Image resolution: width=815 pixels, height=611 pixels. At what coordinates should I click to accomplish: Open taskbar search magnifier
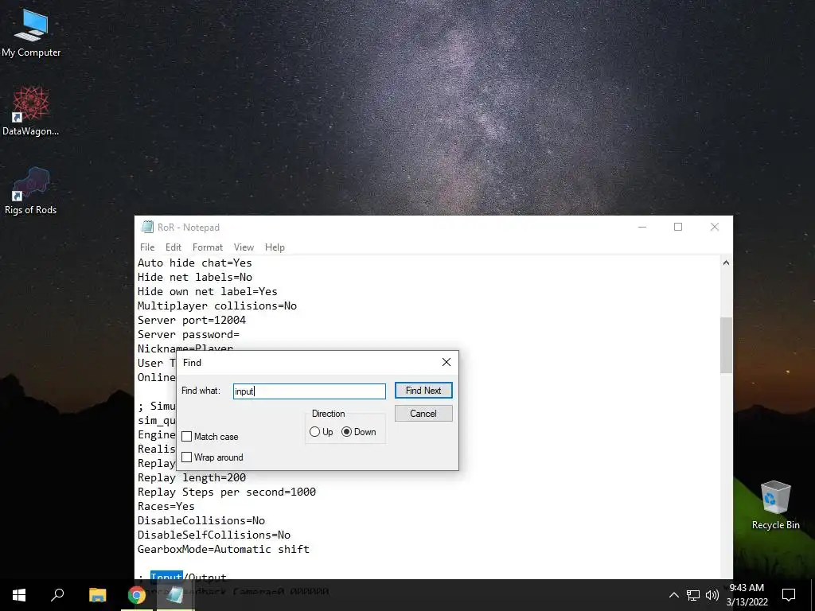tap(57, 595)
